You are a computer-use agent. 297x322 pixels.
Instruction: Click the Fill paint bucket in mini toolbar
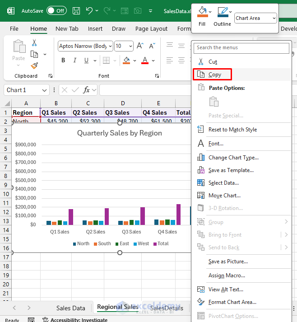click(202, 13)
